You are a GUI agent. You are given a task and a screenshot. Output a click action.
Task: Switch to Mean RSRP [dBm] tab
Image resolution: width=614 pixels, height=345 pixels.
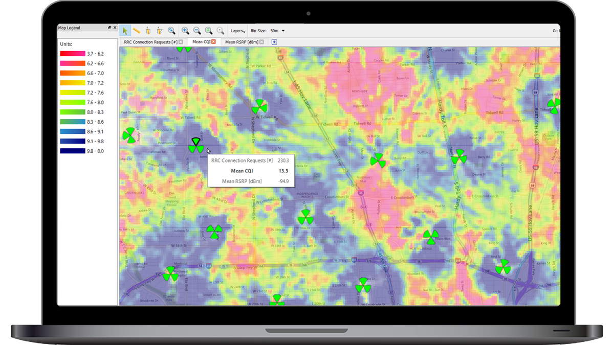tap(241, 42)
